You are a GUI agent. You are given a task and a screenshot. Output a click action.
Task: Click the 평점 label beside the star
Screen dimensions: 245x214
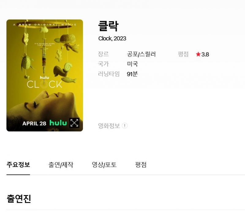[x=183, y=54]
